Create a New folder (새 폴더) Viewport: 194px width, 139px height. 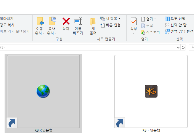pyautogui.click(x=93, y=26)
